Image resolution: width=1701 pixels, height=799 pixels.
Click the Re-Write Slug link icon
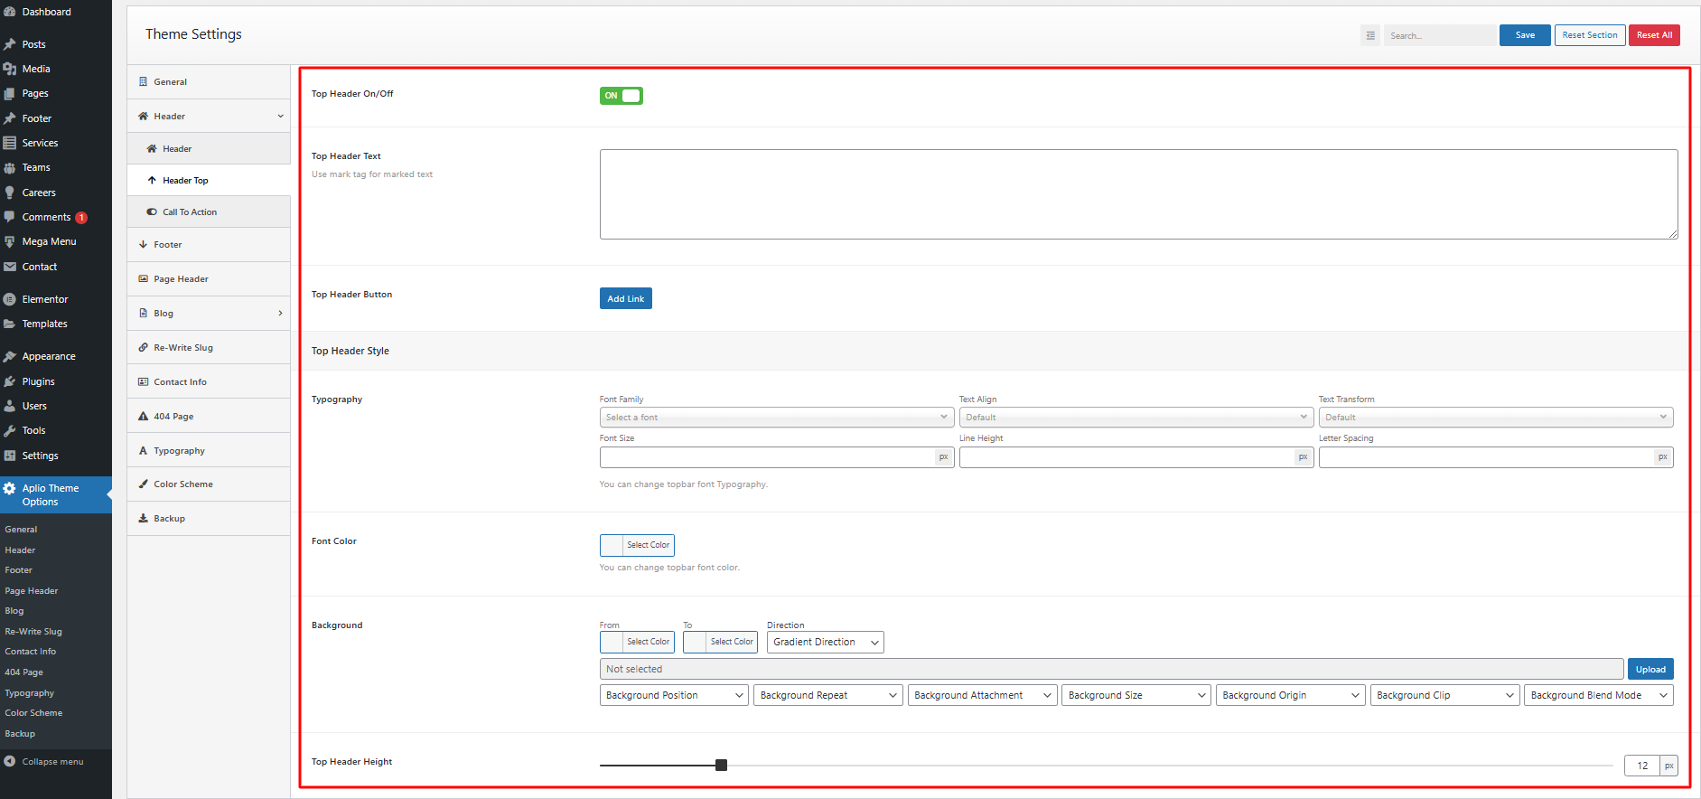pyautogui.click(x=143, y=347)
